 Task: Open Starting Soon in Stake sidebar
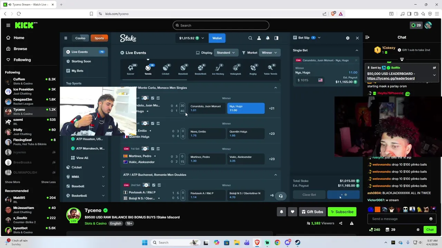(x=86, y=61)
